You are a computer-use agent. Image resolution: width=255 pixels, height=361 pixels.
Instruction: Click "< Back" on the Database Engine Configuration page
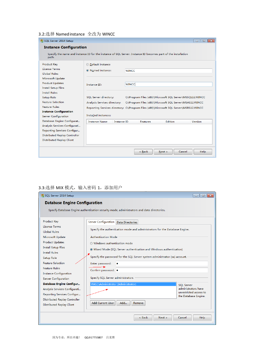tap(143, 318)
